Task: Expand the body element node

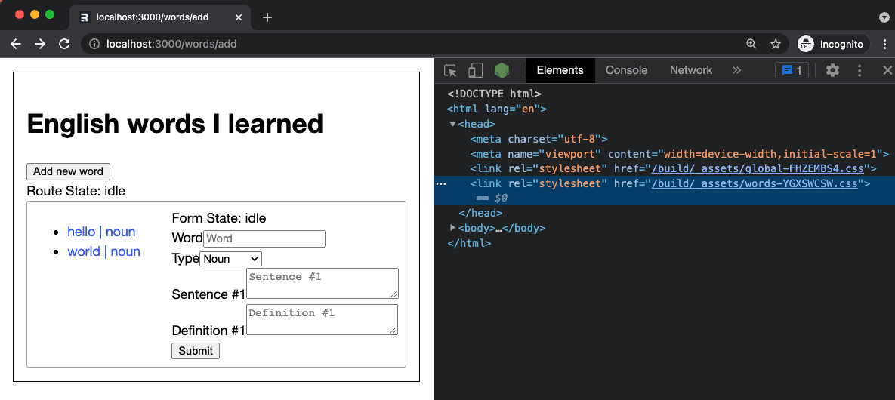Action: pyautogui.click(x=453, y=228)
